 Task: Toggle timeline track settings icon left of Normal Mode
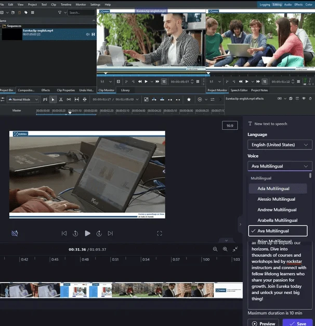(3, 99)
